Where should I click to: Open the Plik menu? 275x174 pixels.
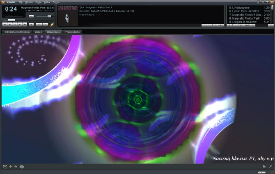tap(21, 2)
